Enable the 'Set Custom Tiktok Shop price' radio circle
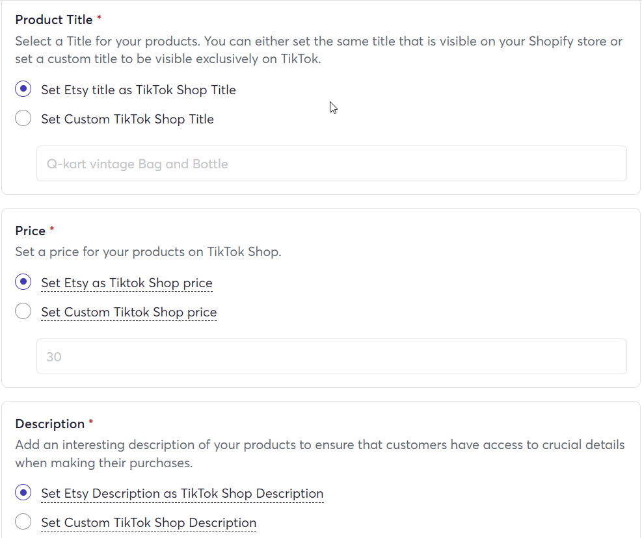The width and height of the screenshot is (642, 538). [23, 311]
